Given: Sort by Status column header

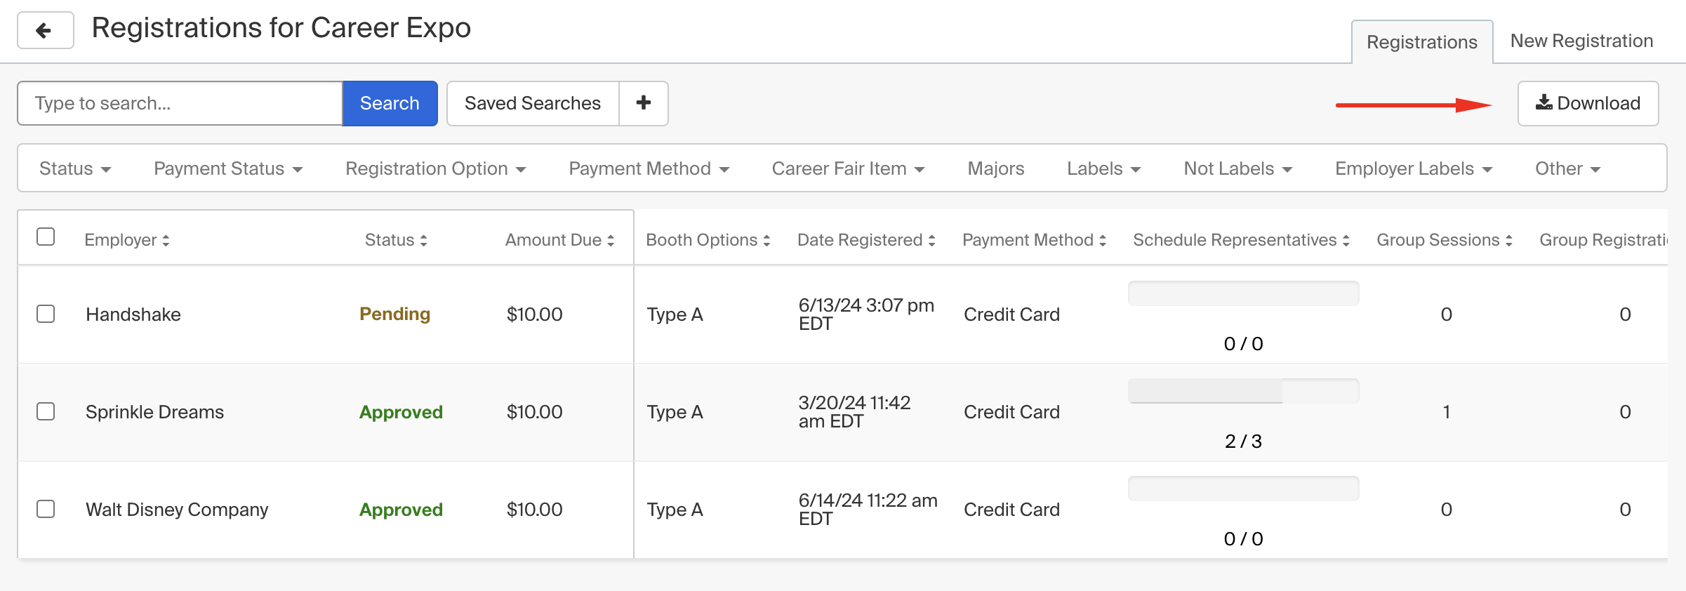Looking at the screenshot, I should [396, 240].
